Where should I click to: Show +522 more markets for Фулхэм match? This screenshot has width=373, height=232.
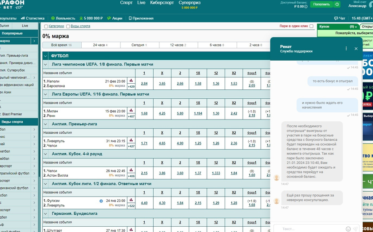pos(131,206)
